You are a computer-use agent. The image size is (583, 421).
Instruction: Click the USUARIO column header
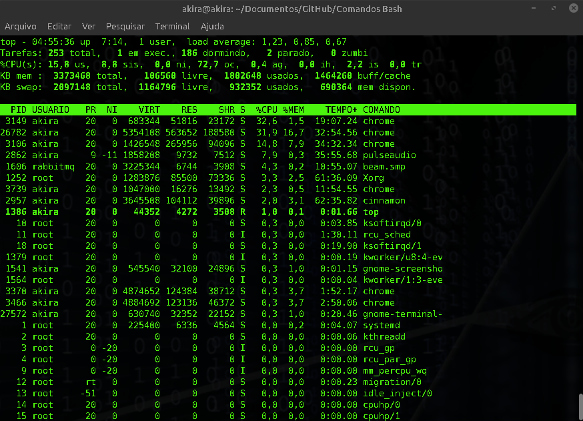(51, 109)
